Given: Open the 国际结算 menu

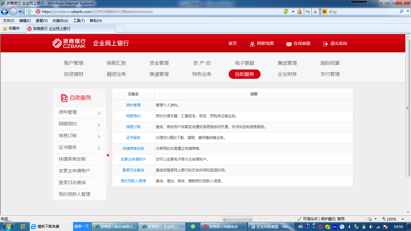Looking at the screenshot, I should [330, 63].
